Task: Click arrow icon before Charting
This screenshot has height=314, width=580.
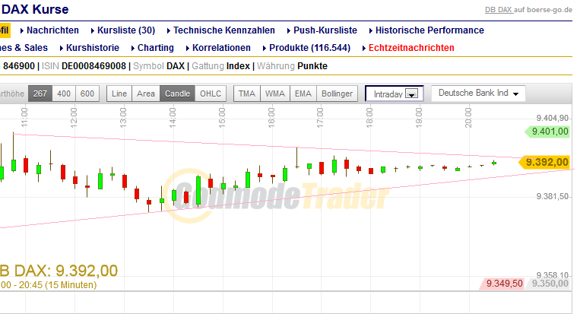Action: point(133,49)
